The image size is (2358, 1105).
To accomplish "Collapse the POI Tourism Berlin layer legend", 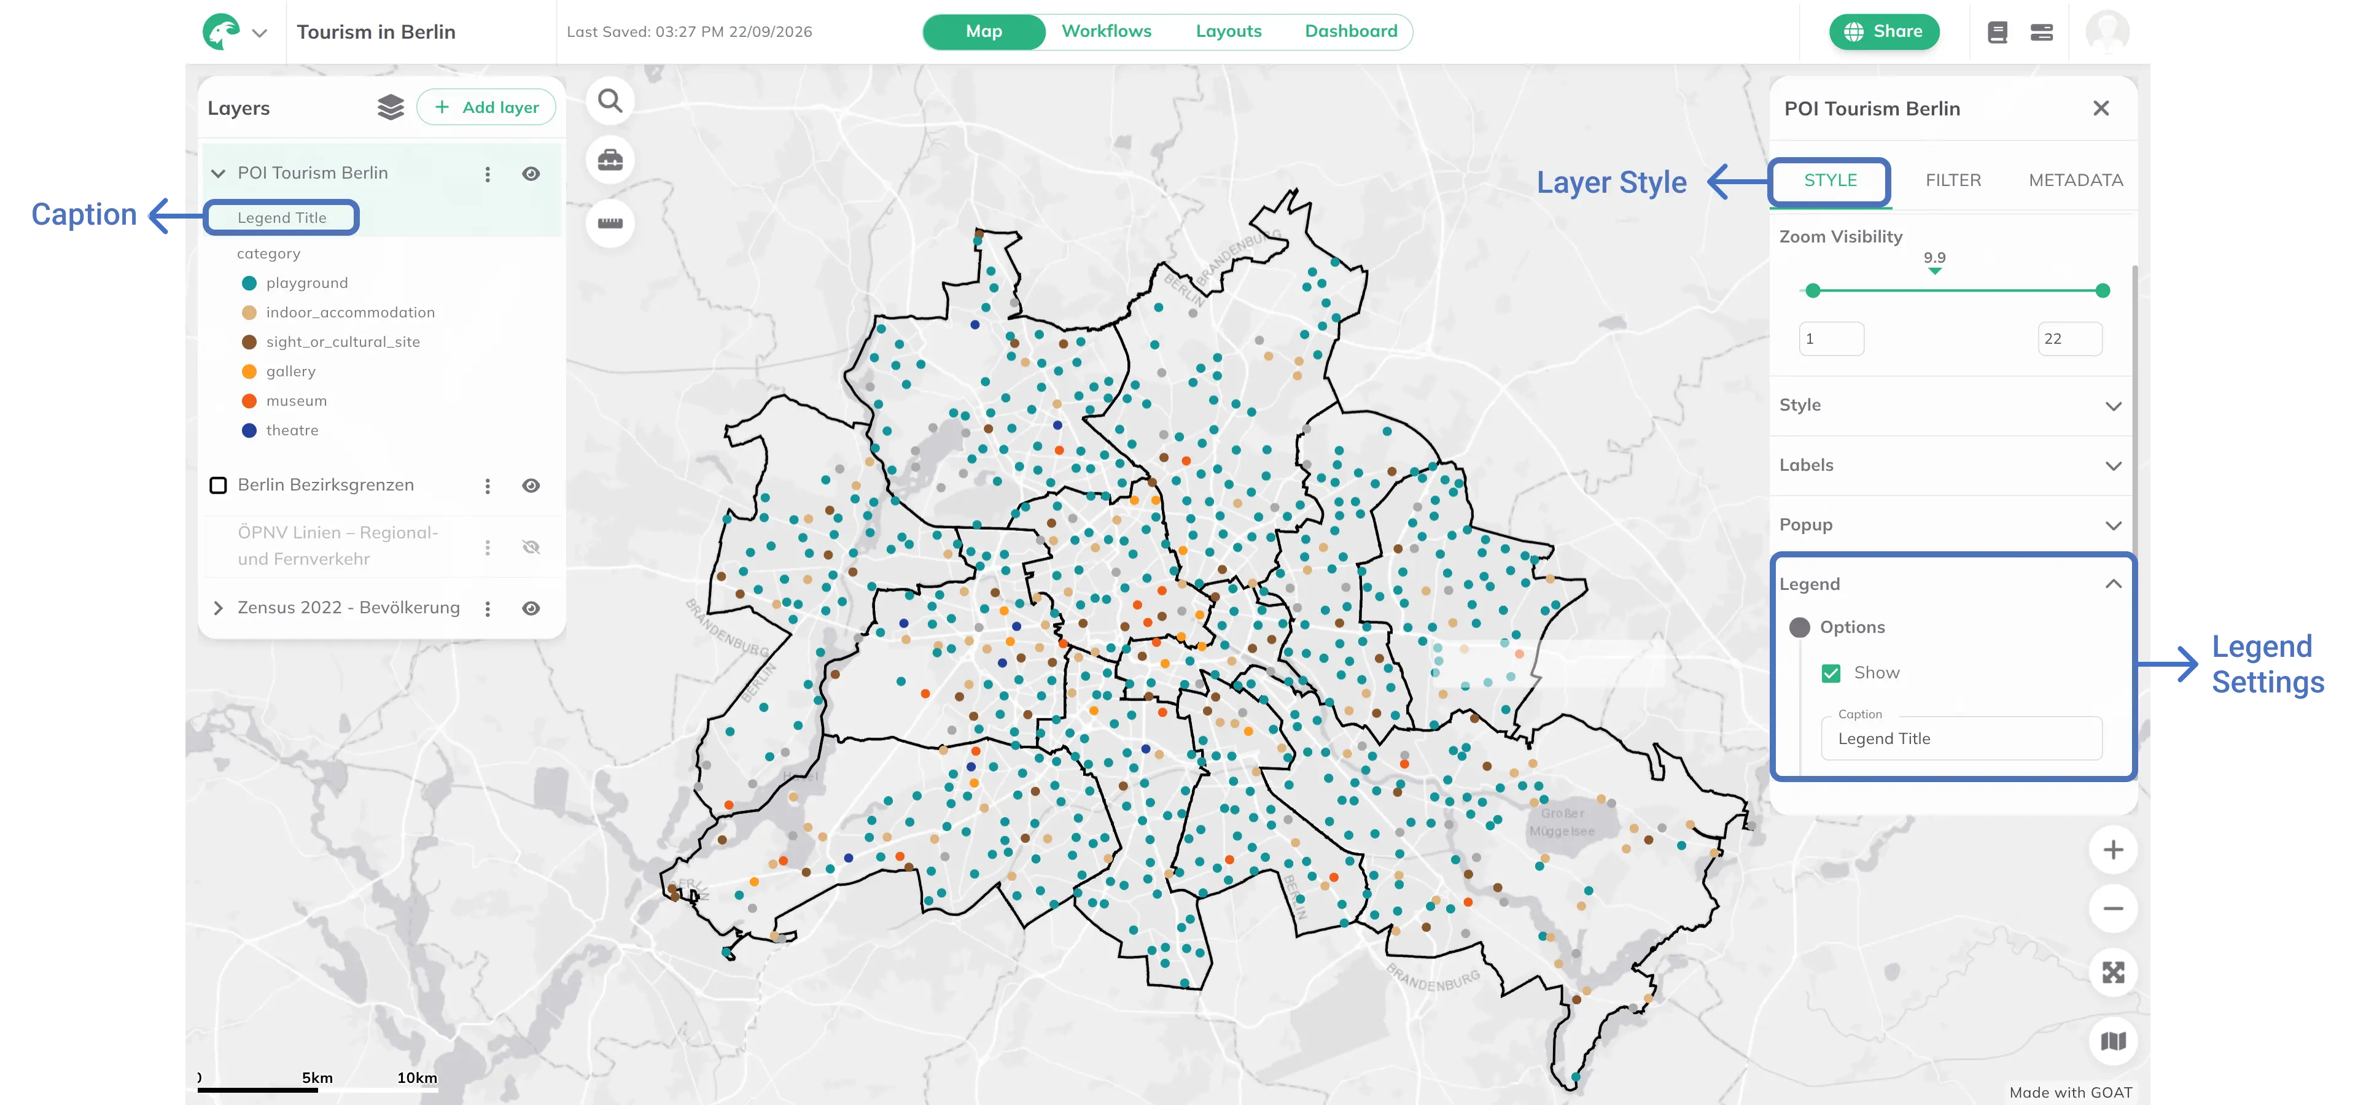I will (218, 174).
